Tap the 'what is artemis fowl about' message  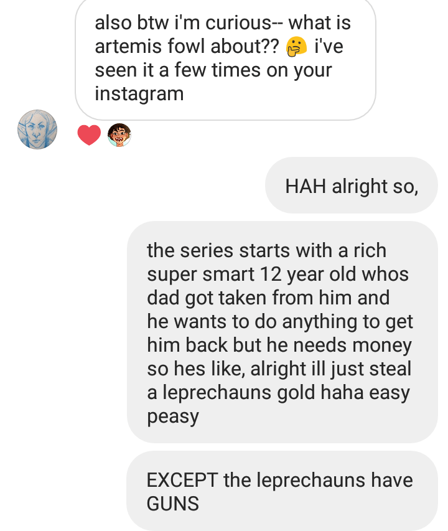225,59
